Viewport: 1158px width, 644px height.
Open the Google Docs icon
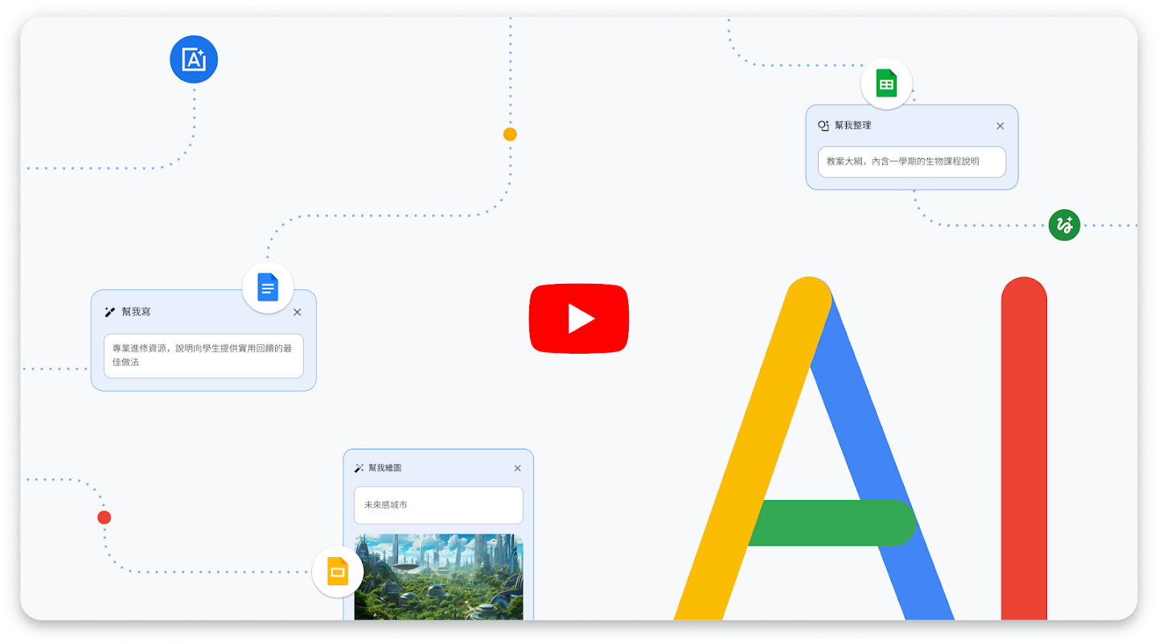pos(268,287)
